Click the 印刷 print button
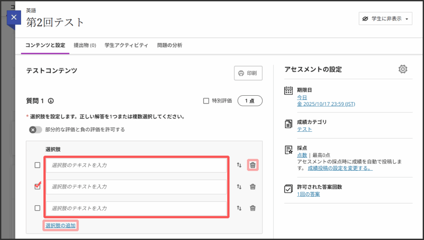The image size is (424, 240). pyautogui.click(x=248, y=73)
